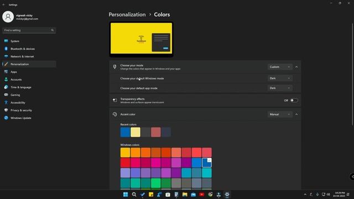This screenshot has height=199, width=354.
Task: Open File Explorer from the taskbar
Action: click(185, 195)
